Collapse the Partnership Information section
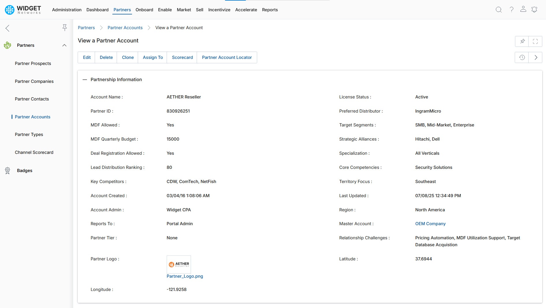This screenshot has height=308, width=546. click(85, 80)
